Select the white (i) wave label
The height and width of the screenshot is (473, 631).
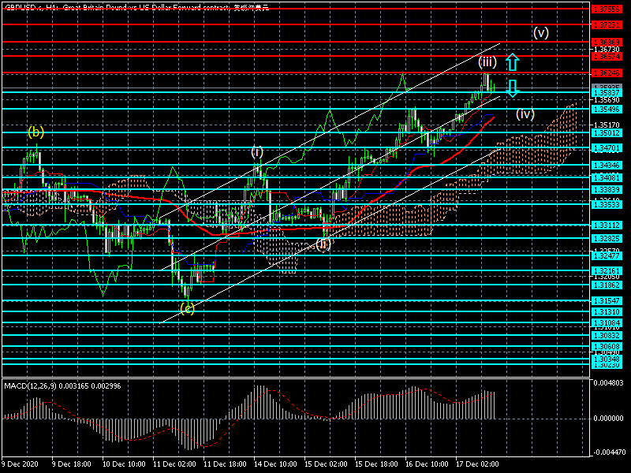(257, 151)
